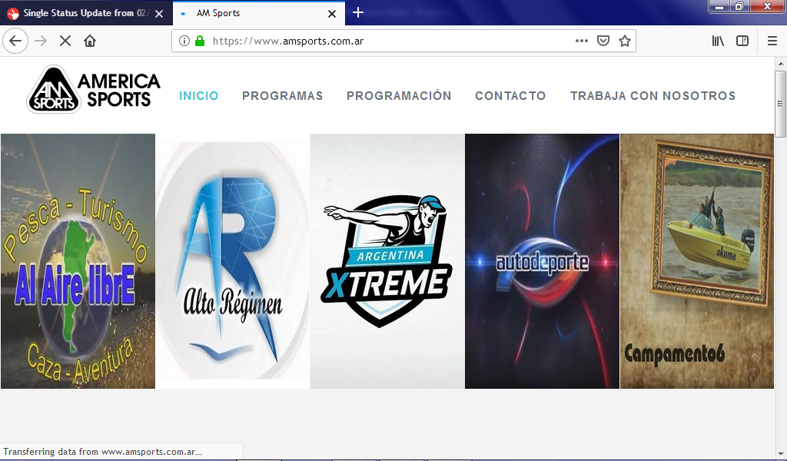Open the CONTACTO page

(x=510, y=96)
